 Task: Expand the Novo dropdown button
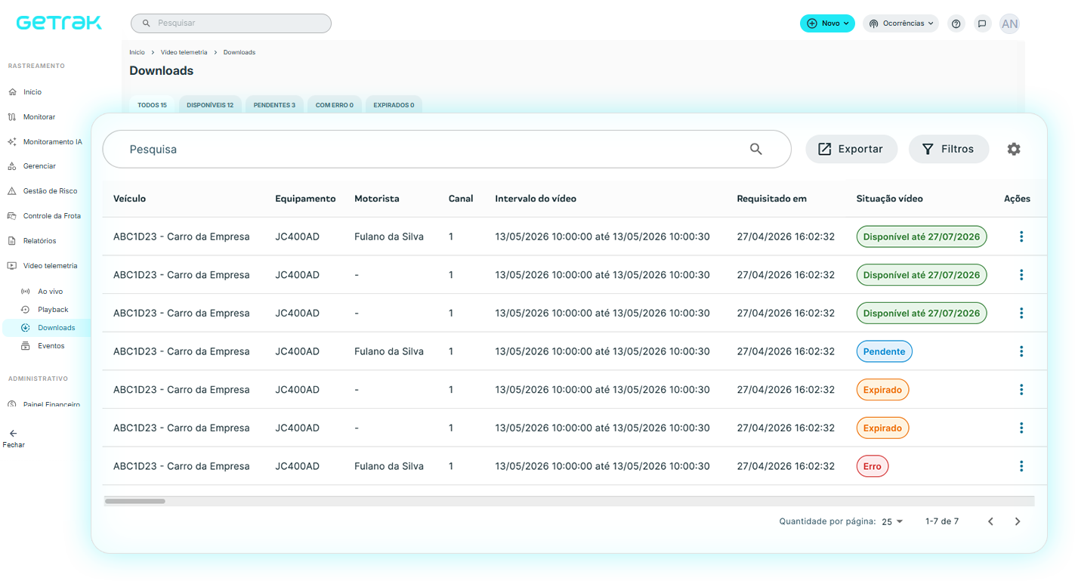(x=827, y=23)
